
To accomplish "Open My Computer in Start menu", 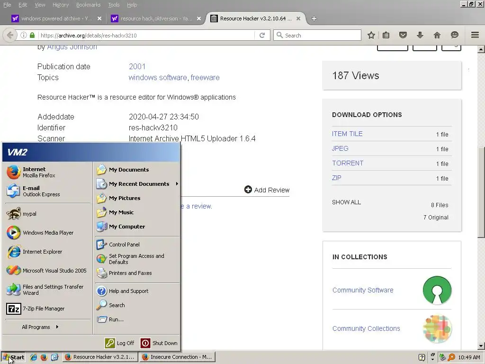I will coord(137,227).
